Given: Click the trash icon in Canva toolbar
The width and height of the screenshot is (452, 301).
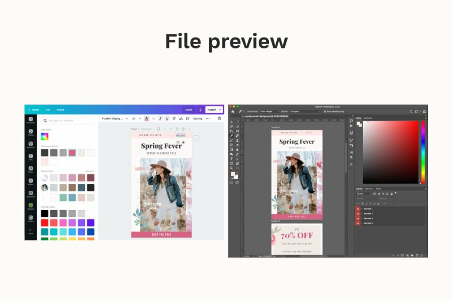Looking at the screenshot, I should (219, 119).
